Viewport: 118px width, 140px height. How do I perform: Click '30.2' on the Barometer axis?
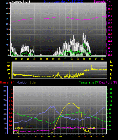tap(110, 6)
